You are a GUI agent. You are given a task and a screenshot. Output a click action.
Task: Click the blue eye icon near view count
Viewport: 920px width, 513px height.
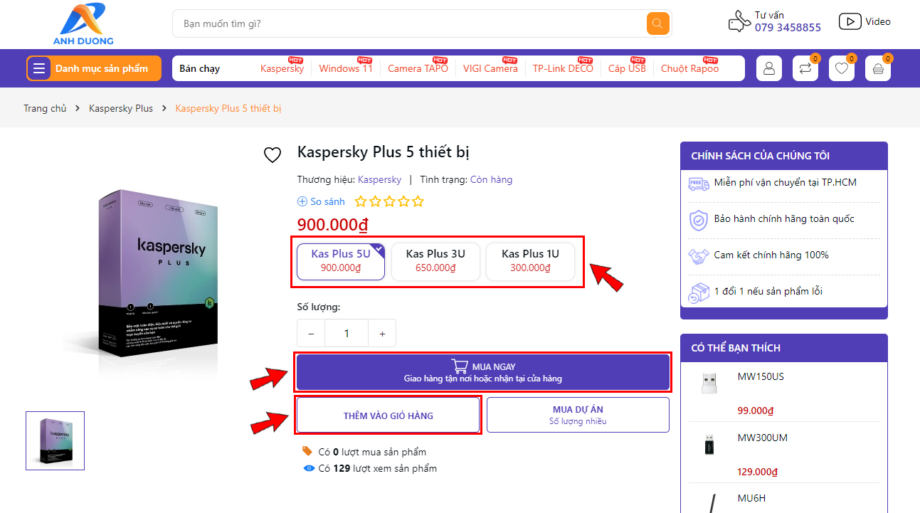click(309, 468)
